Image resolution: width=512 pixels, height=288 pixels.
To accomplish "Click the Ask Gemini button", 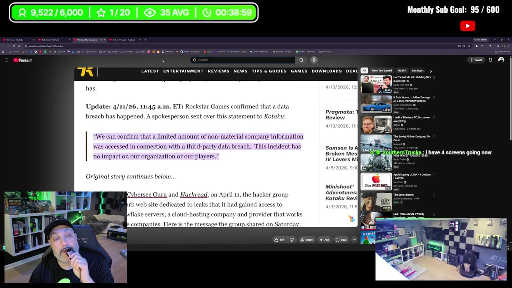I will [x=481, y=40].
